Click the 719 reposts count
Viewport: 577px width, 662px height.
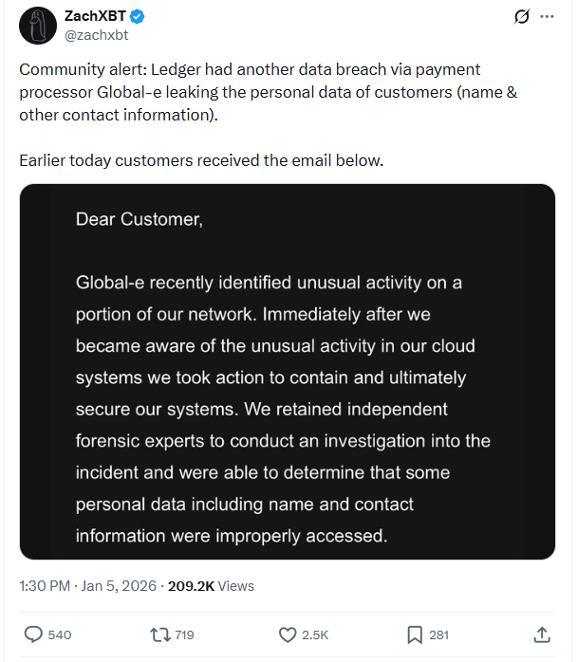pyautogui.click(x=185, y=634)
